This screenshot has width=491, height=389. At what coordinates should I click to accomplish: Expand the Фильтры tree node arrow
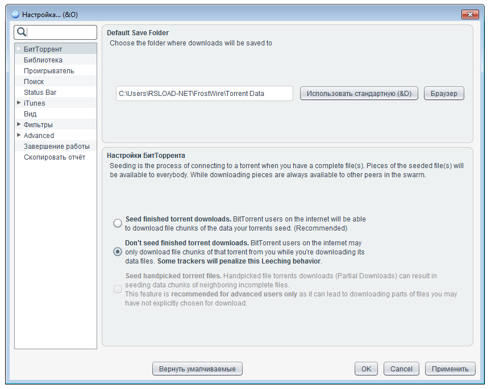[x=19, y=124]
